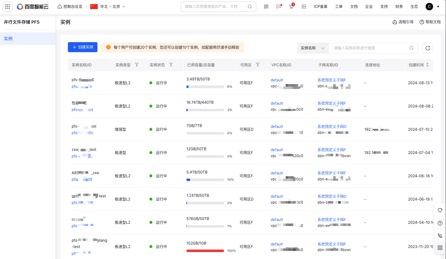446x259 pixels.
Task: Click the 16.74TB/440TB capacity text
Action: tap(200, 102)
